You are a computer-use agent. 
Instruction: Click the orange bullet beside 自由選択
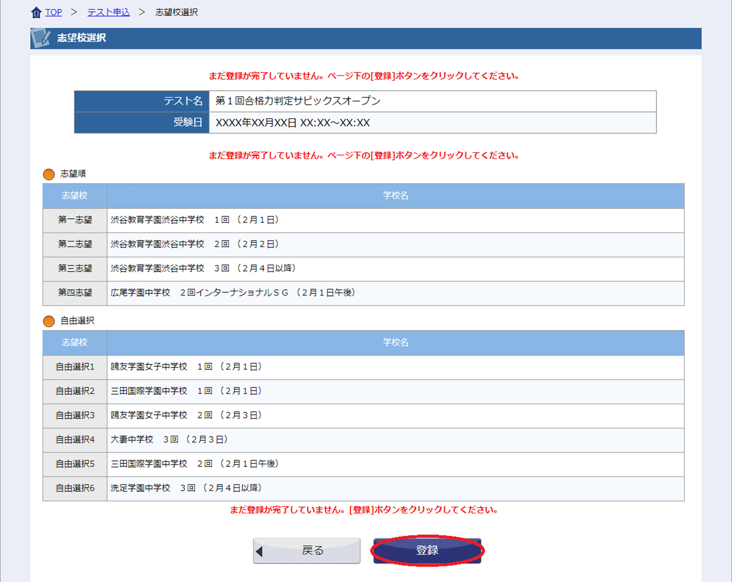(x=49, y=321)
